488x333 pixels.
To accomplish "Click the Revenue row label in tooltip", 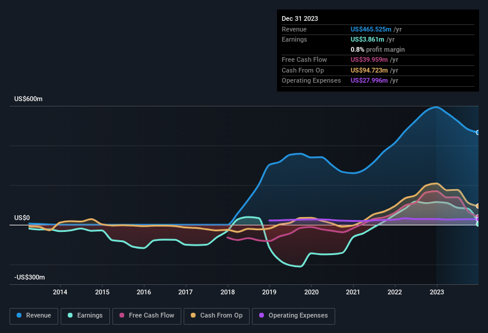I will [x=294, y=29].
